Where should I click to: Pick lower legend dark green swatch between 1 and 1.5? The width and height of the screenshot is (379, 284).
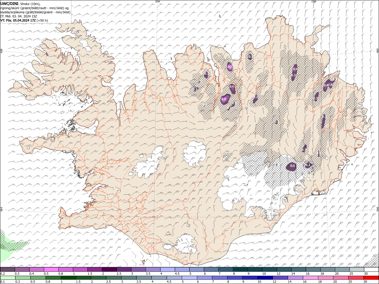68,278
